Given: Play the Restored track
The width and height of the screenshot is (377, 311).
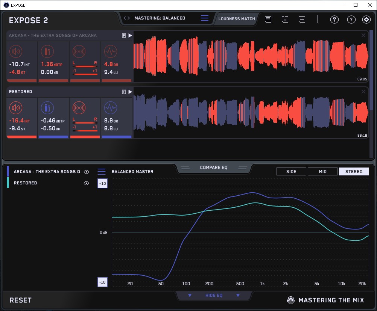Looking at the screenshot, I should point(130,92).
